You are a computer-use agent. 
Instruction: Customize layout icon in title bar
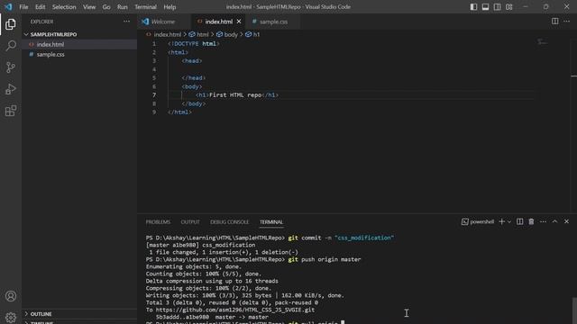coord(508,6)
